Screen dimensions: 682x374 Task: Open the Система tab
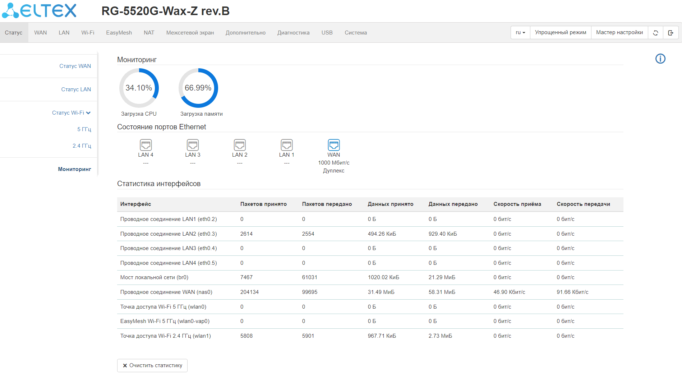tap(356, 33)
